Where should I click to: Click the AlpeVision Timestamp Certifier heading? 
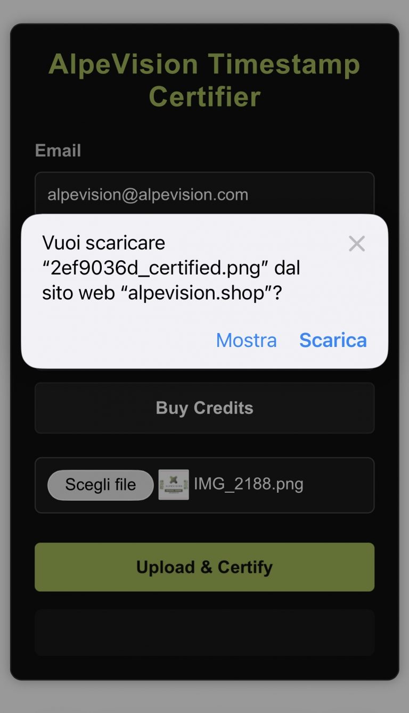click(x=204, y=80)
